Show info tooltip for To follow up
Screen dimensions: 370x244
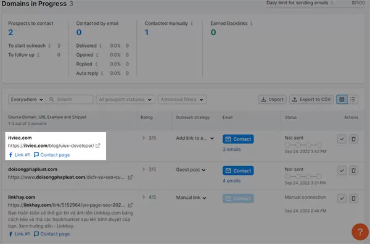coord(38,55)
